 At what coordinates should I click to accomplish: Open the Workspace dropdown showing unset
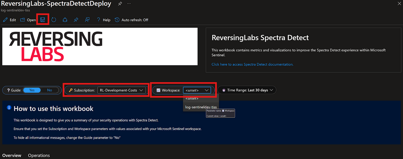[x=197, y=90]
